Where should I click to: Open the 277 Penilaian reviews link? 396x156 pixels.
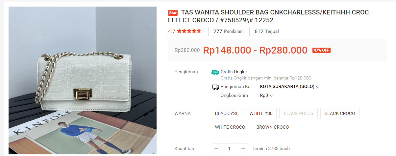pyautogui.click(x=228, y=32)
